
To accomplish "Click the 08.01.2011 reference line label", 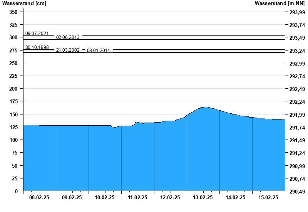I will pos(99,50).
